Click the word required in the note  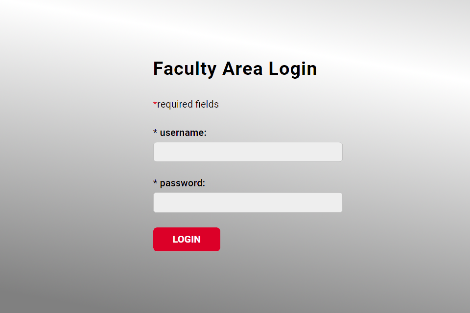point(175,105)
